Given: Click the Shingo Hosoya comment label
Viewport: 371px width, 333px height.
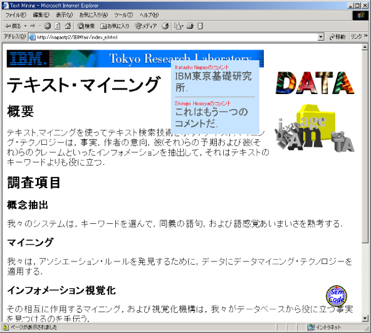Looking at the screenshot, I should point(202,103).
